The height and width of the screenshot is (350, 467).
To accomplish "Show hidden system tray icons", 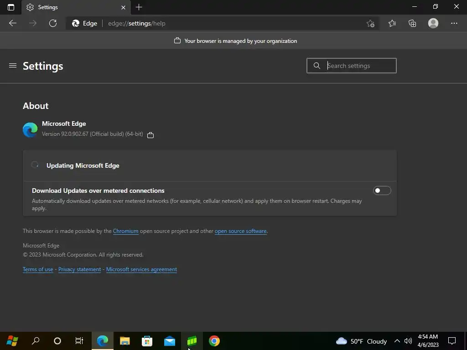I will click(397, 341).
